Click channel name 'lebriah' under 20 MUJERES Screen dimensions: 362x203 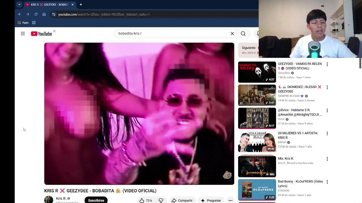tap(282, 142)
